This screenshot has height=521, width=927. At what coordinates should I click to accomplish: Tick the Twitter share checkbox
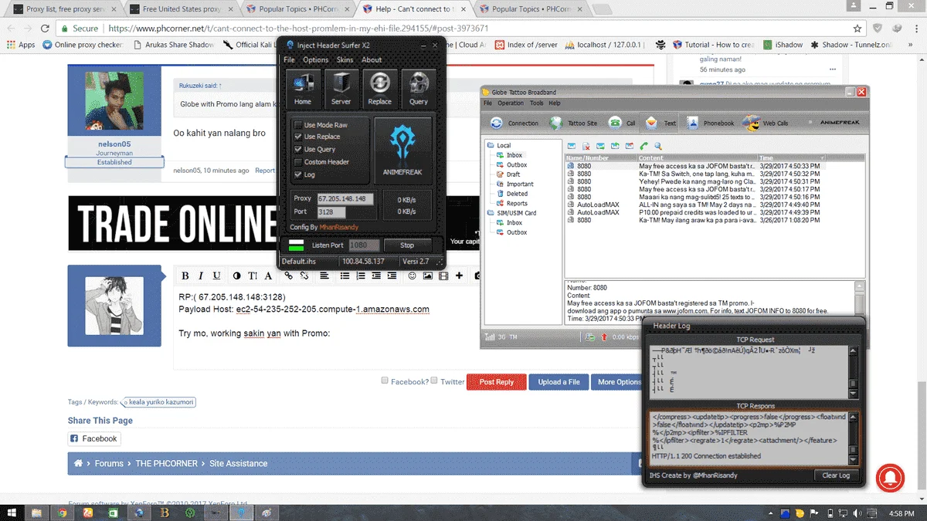(x=434, y=381)
